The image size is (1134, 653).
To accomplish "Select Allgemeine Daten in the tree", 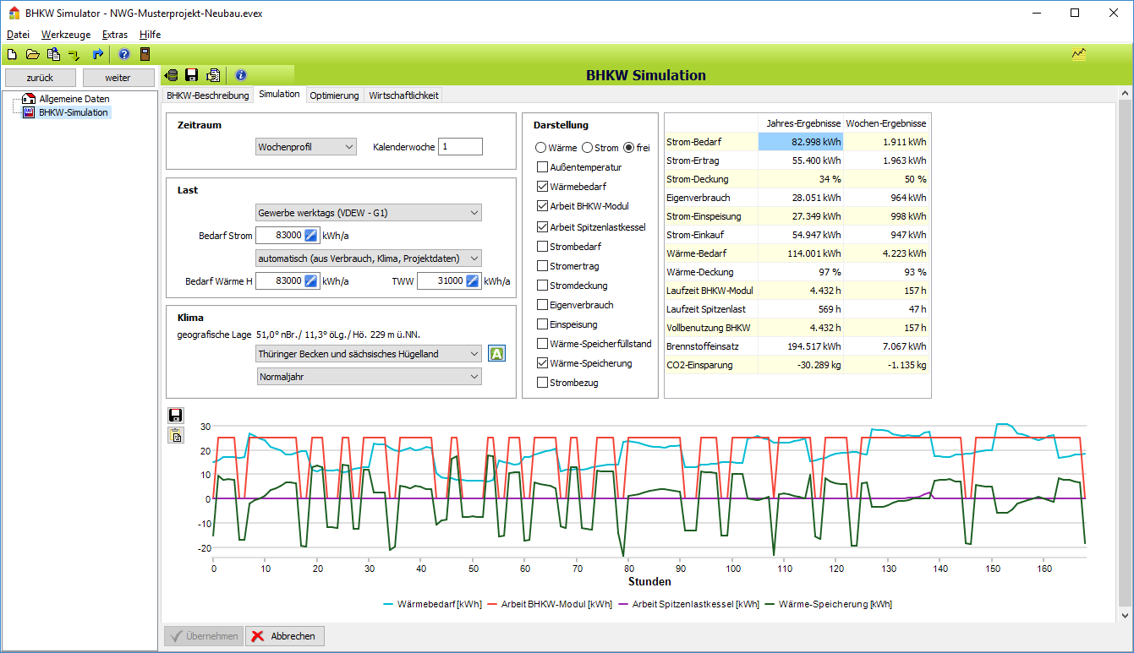I will [74, 99].
